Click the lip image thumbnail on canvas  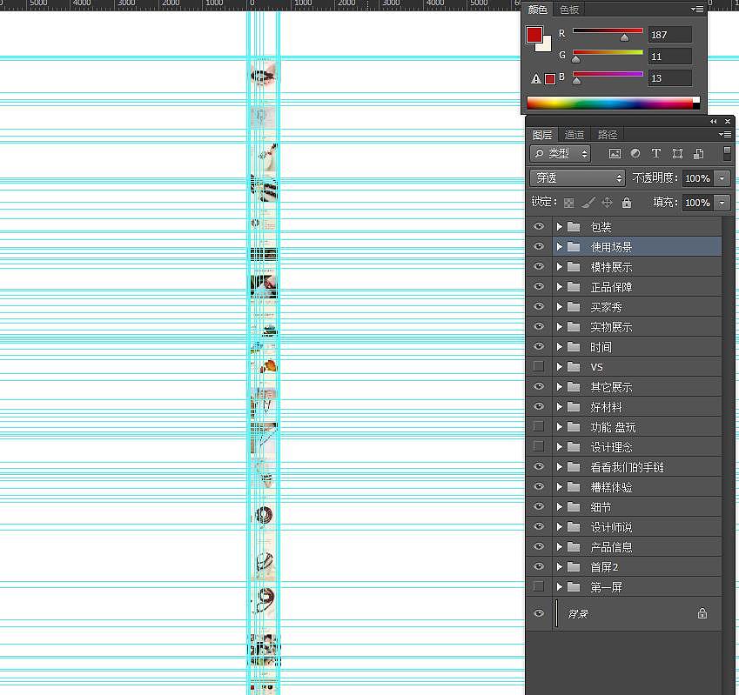point(264,75)
